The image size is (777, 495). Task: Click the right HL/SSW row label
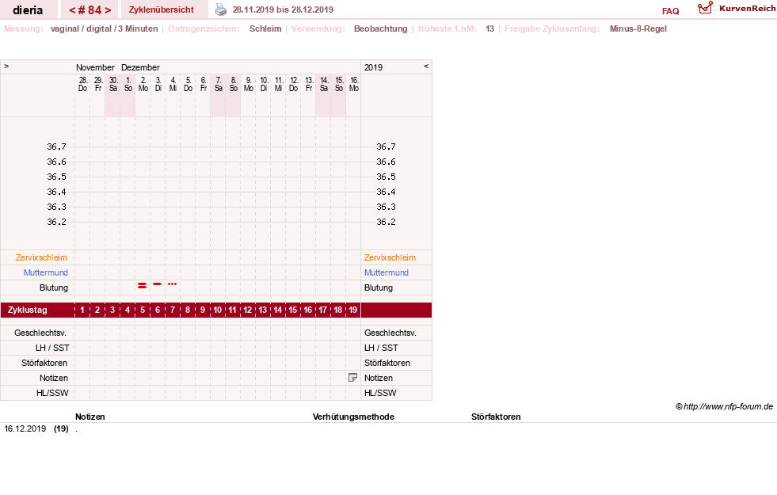(x=380, y=393)
